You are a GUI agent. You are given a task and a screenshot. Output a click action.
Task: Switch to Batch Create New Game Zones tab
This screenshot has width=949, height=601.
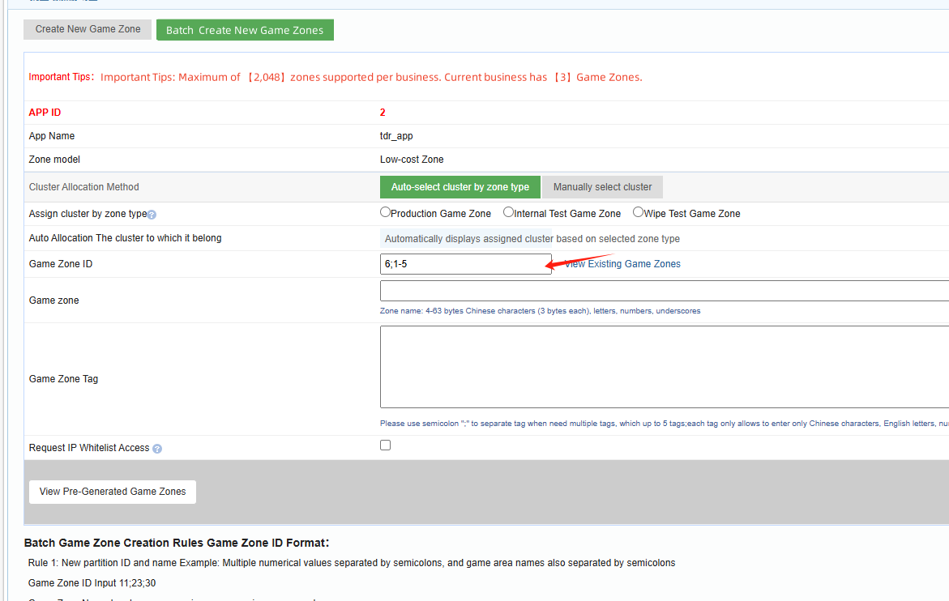pos(245,29)
